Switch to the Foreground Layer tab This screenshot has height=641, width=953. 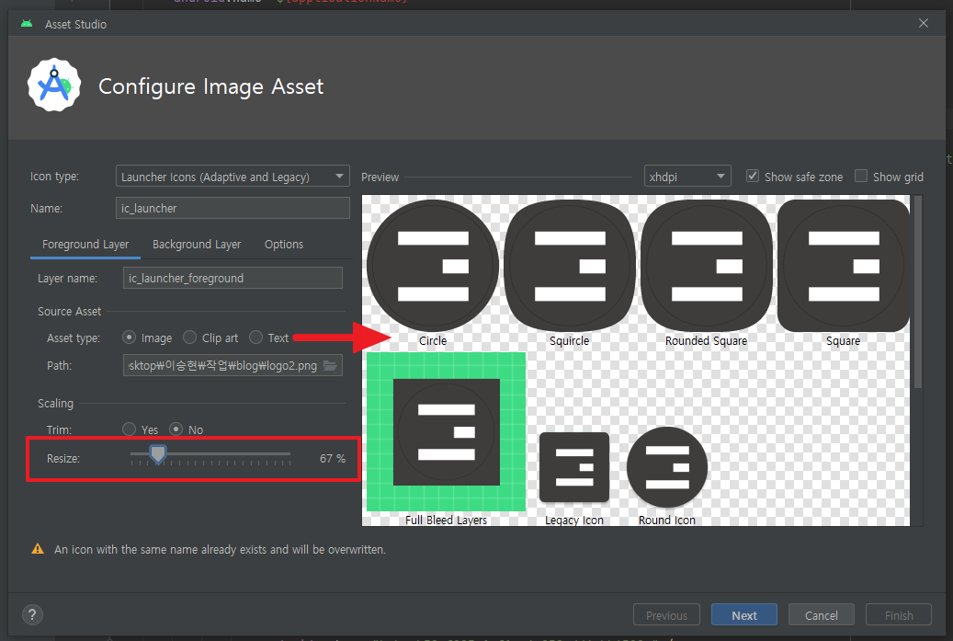coord(85,244)
